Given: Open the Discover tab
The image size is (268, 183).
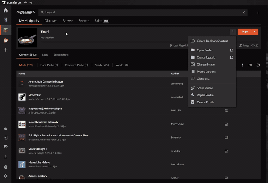Looking at the screenshot, I should pos(50,21).
